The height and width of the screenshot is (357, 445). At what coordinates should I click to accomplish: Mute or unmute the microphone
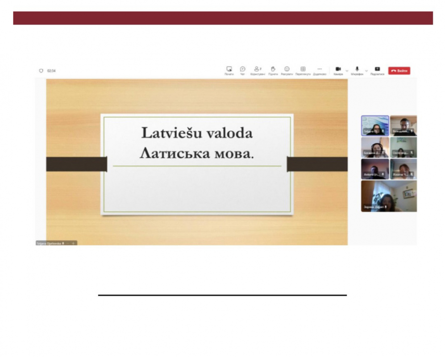(357, 70)
